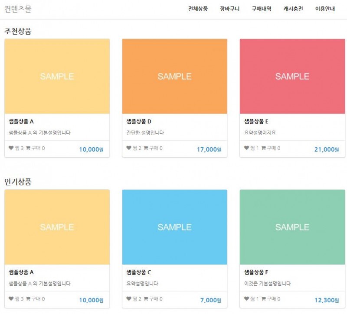Open yellow SAMPLE thumbnail under 인기상품
The height and width of the screenshot is (314, 347).
(x=57, y=227)
